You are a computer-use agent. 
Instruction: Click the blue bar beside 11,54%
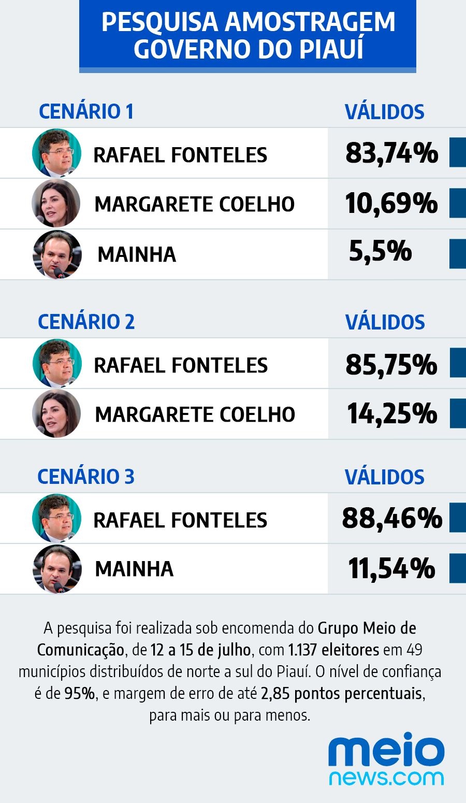click(457, 568)
